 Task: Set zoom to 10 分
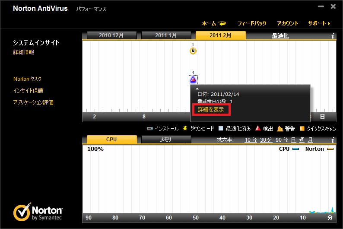tap(251, 140)
